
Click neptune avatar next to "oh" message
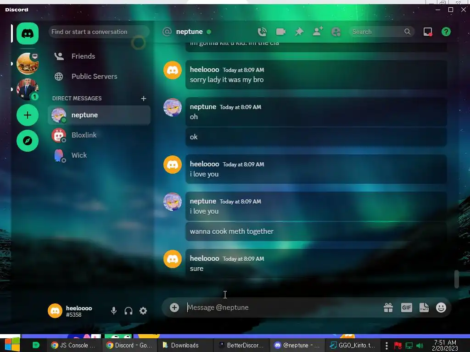click(173, 107)
